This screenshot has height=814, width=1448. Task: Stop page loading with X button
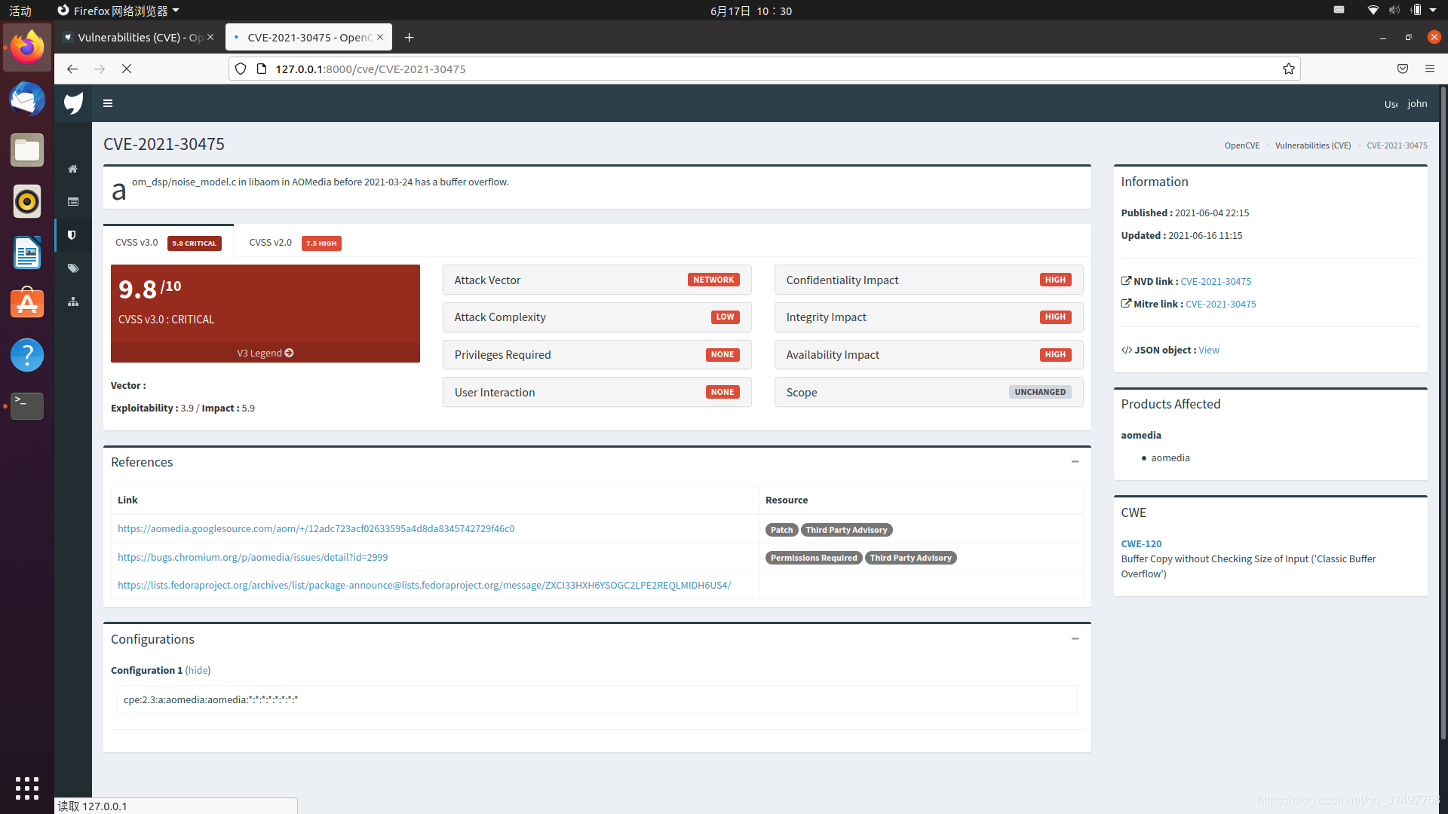click(x=127, y=69)
